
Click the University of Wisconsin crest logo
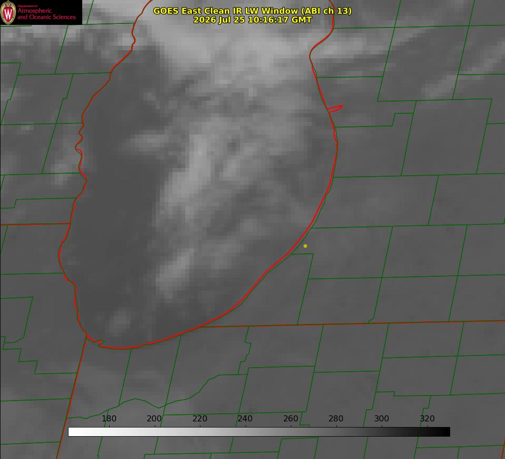(8, 12)
